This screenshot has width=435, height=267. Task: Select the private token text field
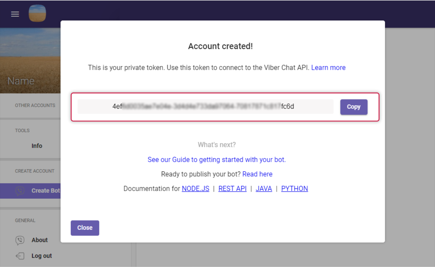(205, 106)
